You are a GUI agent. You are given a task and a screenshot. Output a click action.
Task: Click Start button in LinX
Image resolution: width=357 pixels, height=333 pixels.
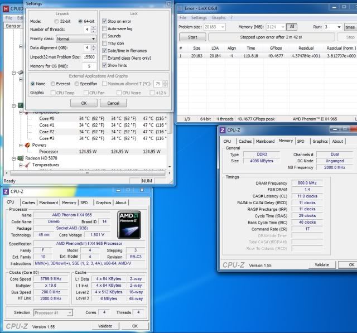coord(192,37)
